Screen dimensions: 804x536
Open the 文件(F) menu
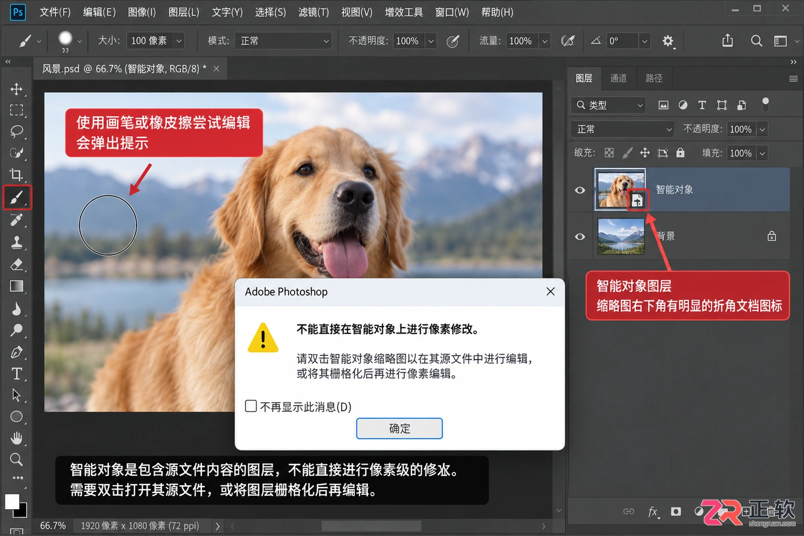55,12
